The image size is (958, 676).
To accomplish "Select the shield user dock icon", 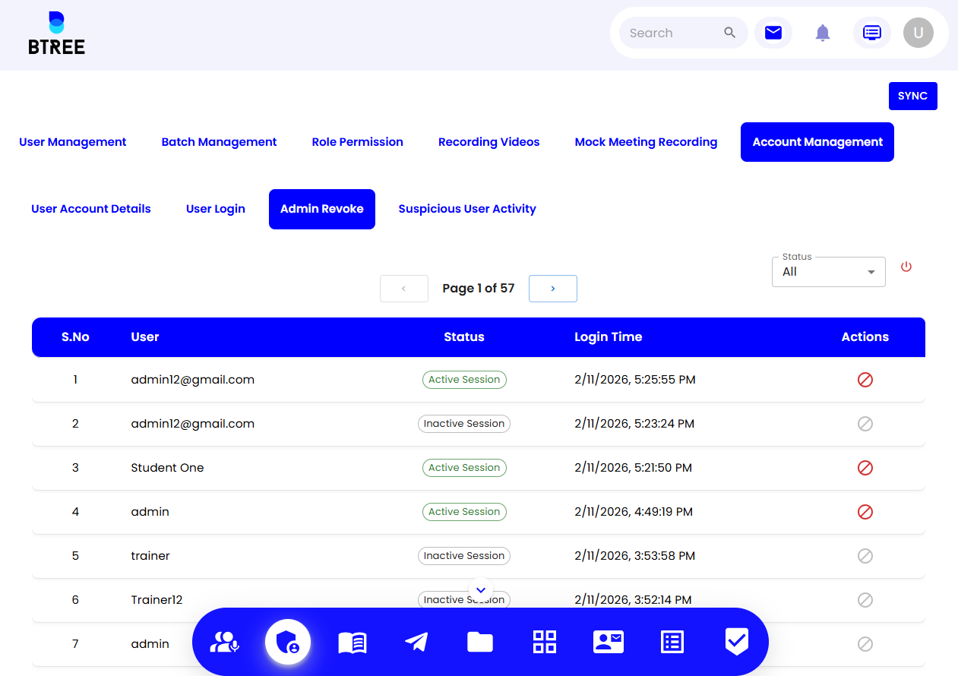I will 288,643.
